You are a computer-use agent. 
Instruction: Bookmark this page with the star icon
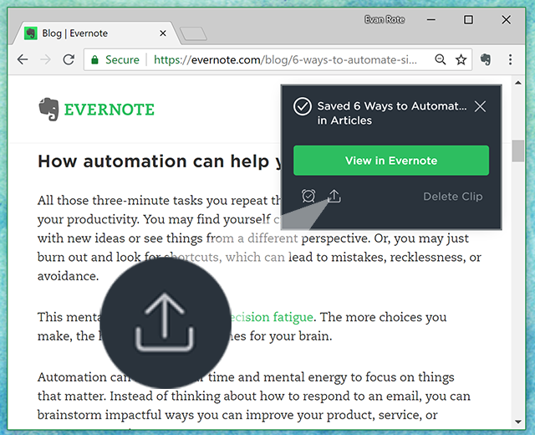(x=461, y=60)
